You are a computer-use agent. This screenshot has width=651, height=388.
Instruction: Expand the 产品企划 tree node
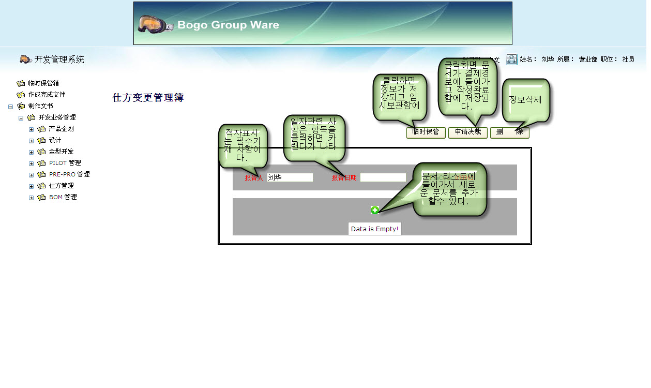tap(31, 129)
